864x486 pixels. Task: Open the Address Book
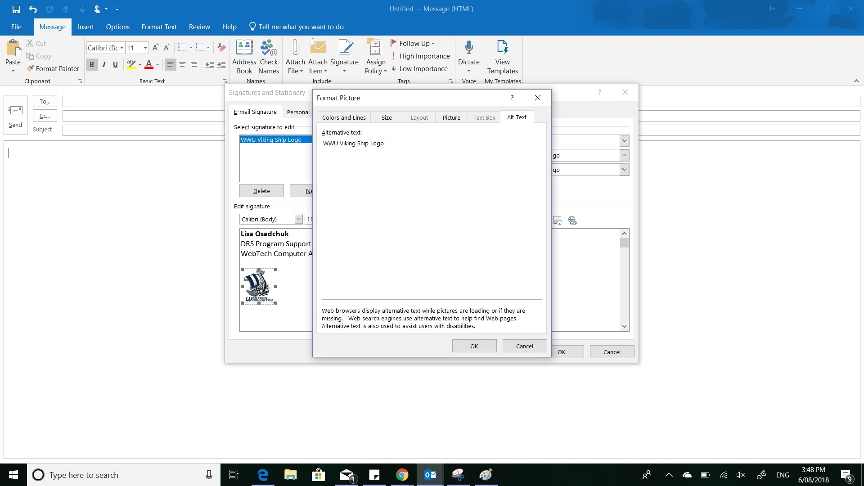point(244,57)
